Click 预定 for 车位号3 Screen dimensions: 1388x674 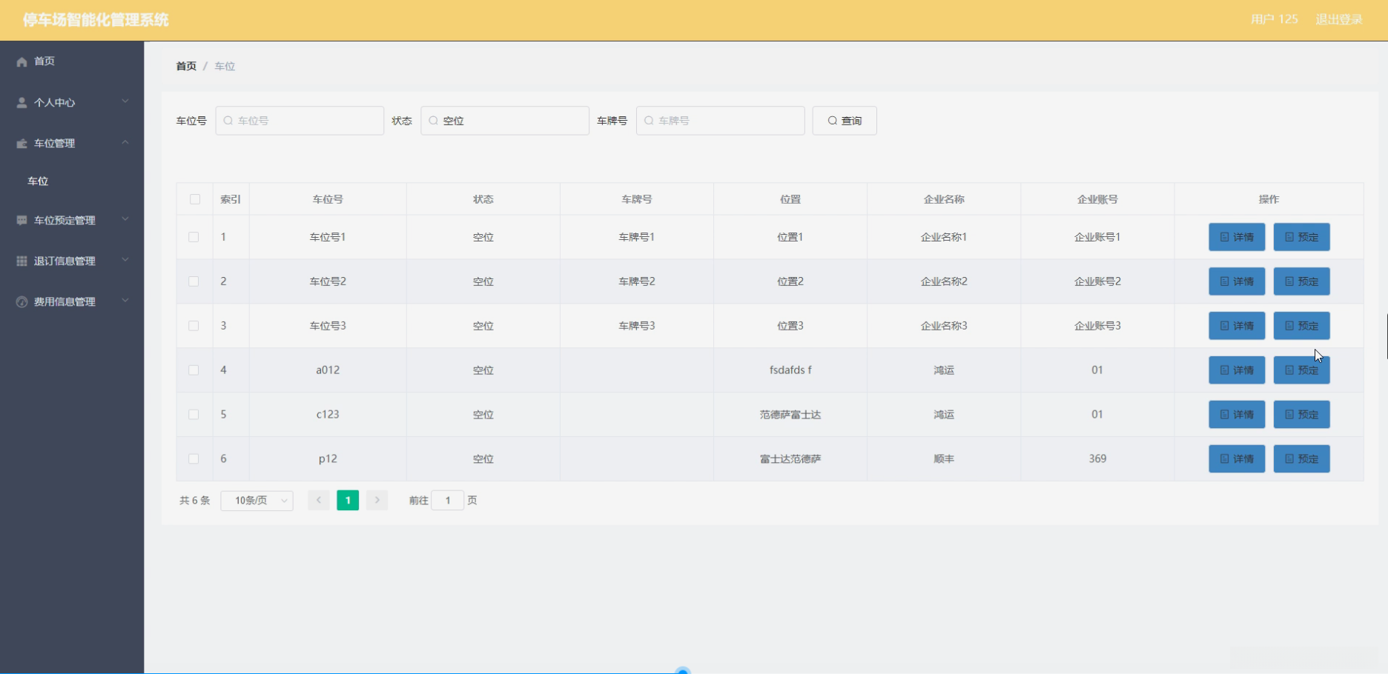pos(1302,326)
